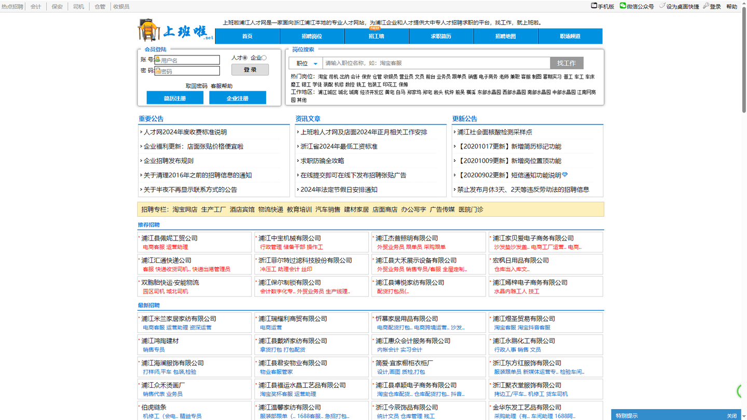Image resolution: width=747 pixels, height=420 pixels.
Task: Open company 浦江中宝机械有限公司
Action: point(290,239)
